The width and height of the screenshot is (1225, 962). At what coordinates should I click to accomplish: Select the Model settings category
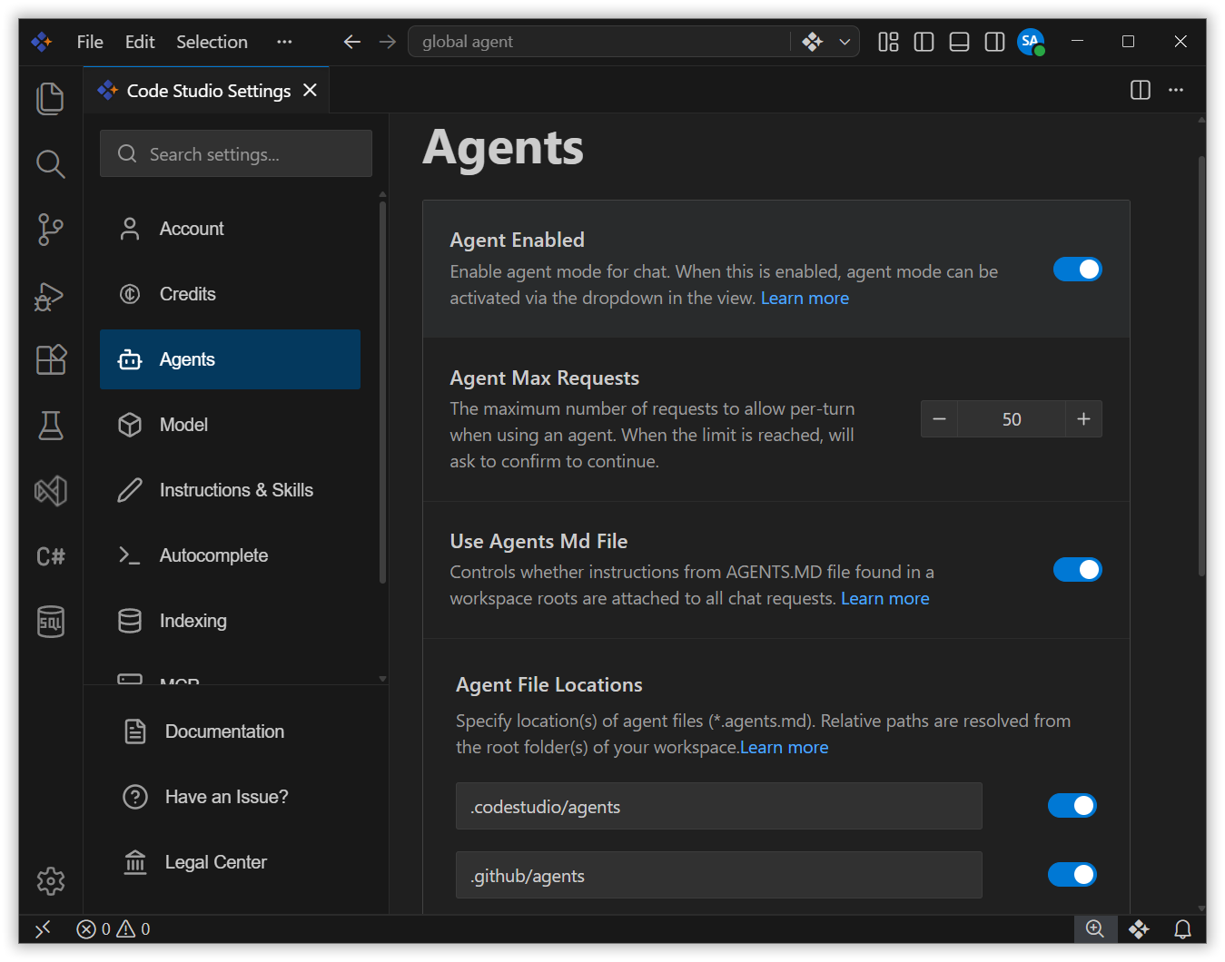coord(230,425)
